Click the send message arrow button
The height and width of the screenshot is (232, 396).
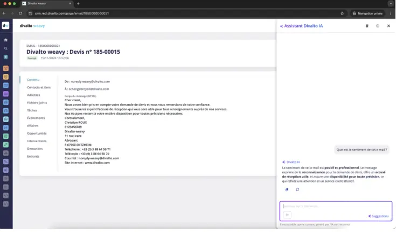pyautogui.click(x=287, y=215)
